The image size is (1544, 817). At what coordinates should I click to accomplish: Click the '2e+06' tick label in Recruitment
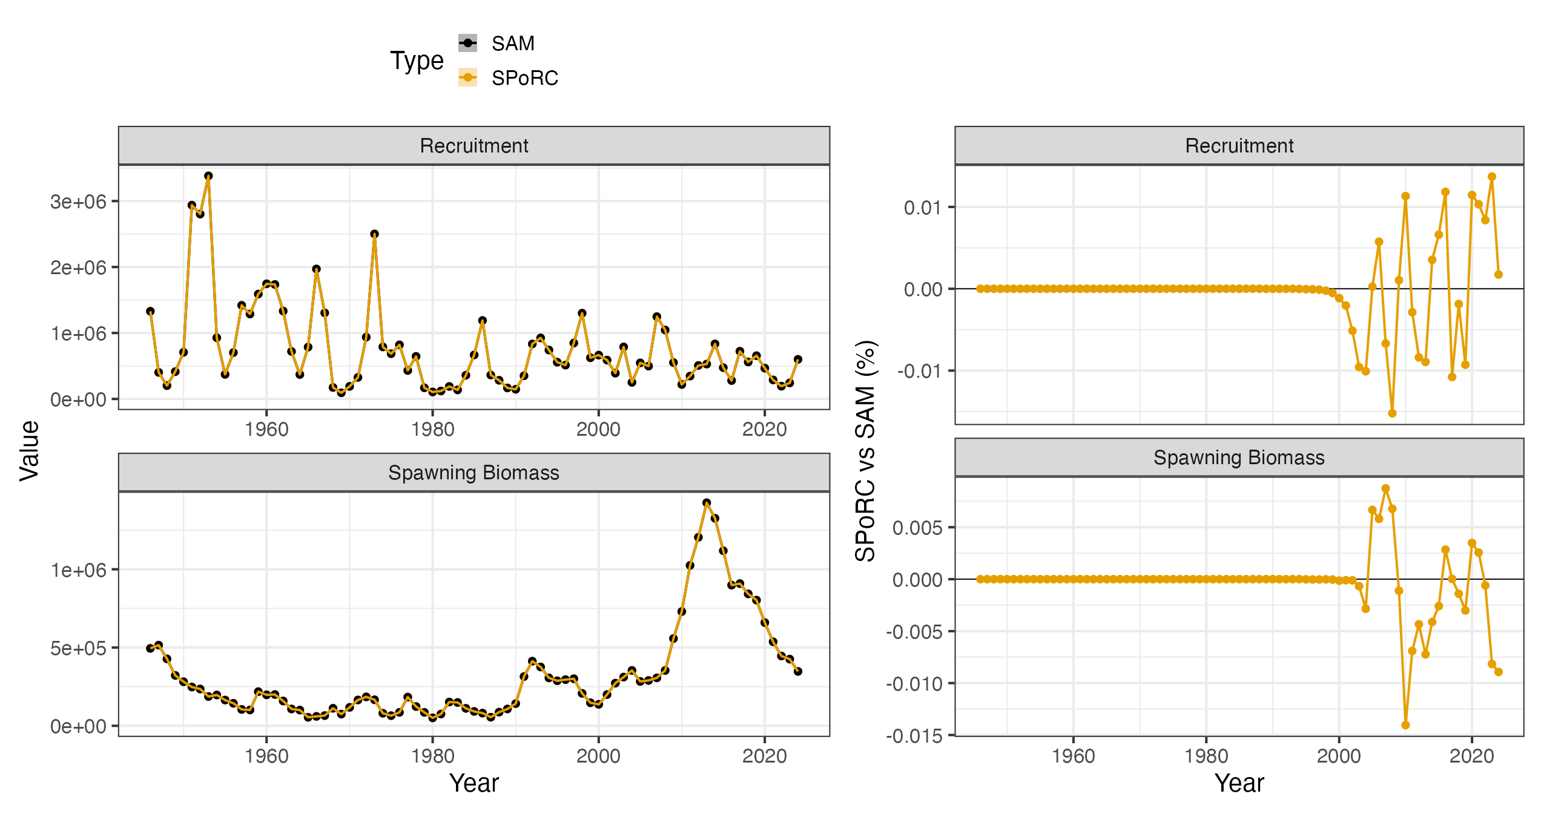tap(78, 267)
